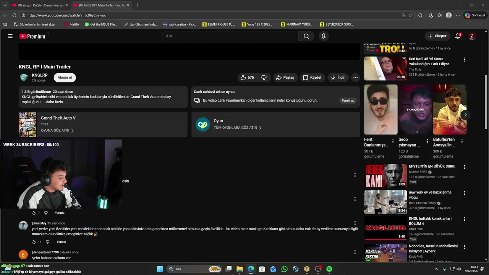Open Spotify from the taskbar

(x=329, y=269)
